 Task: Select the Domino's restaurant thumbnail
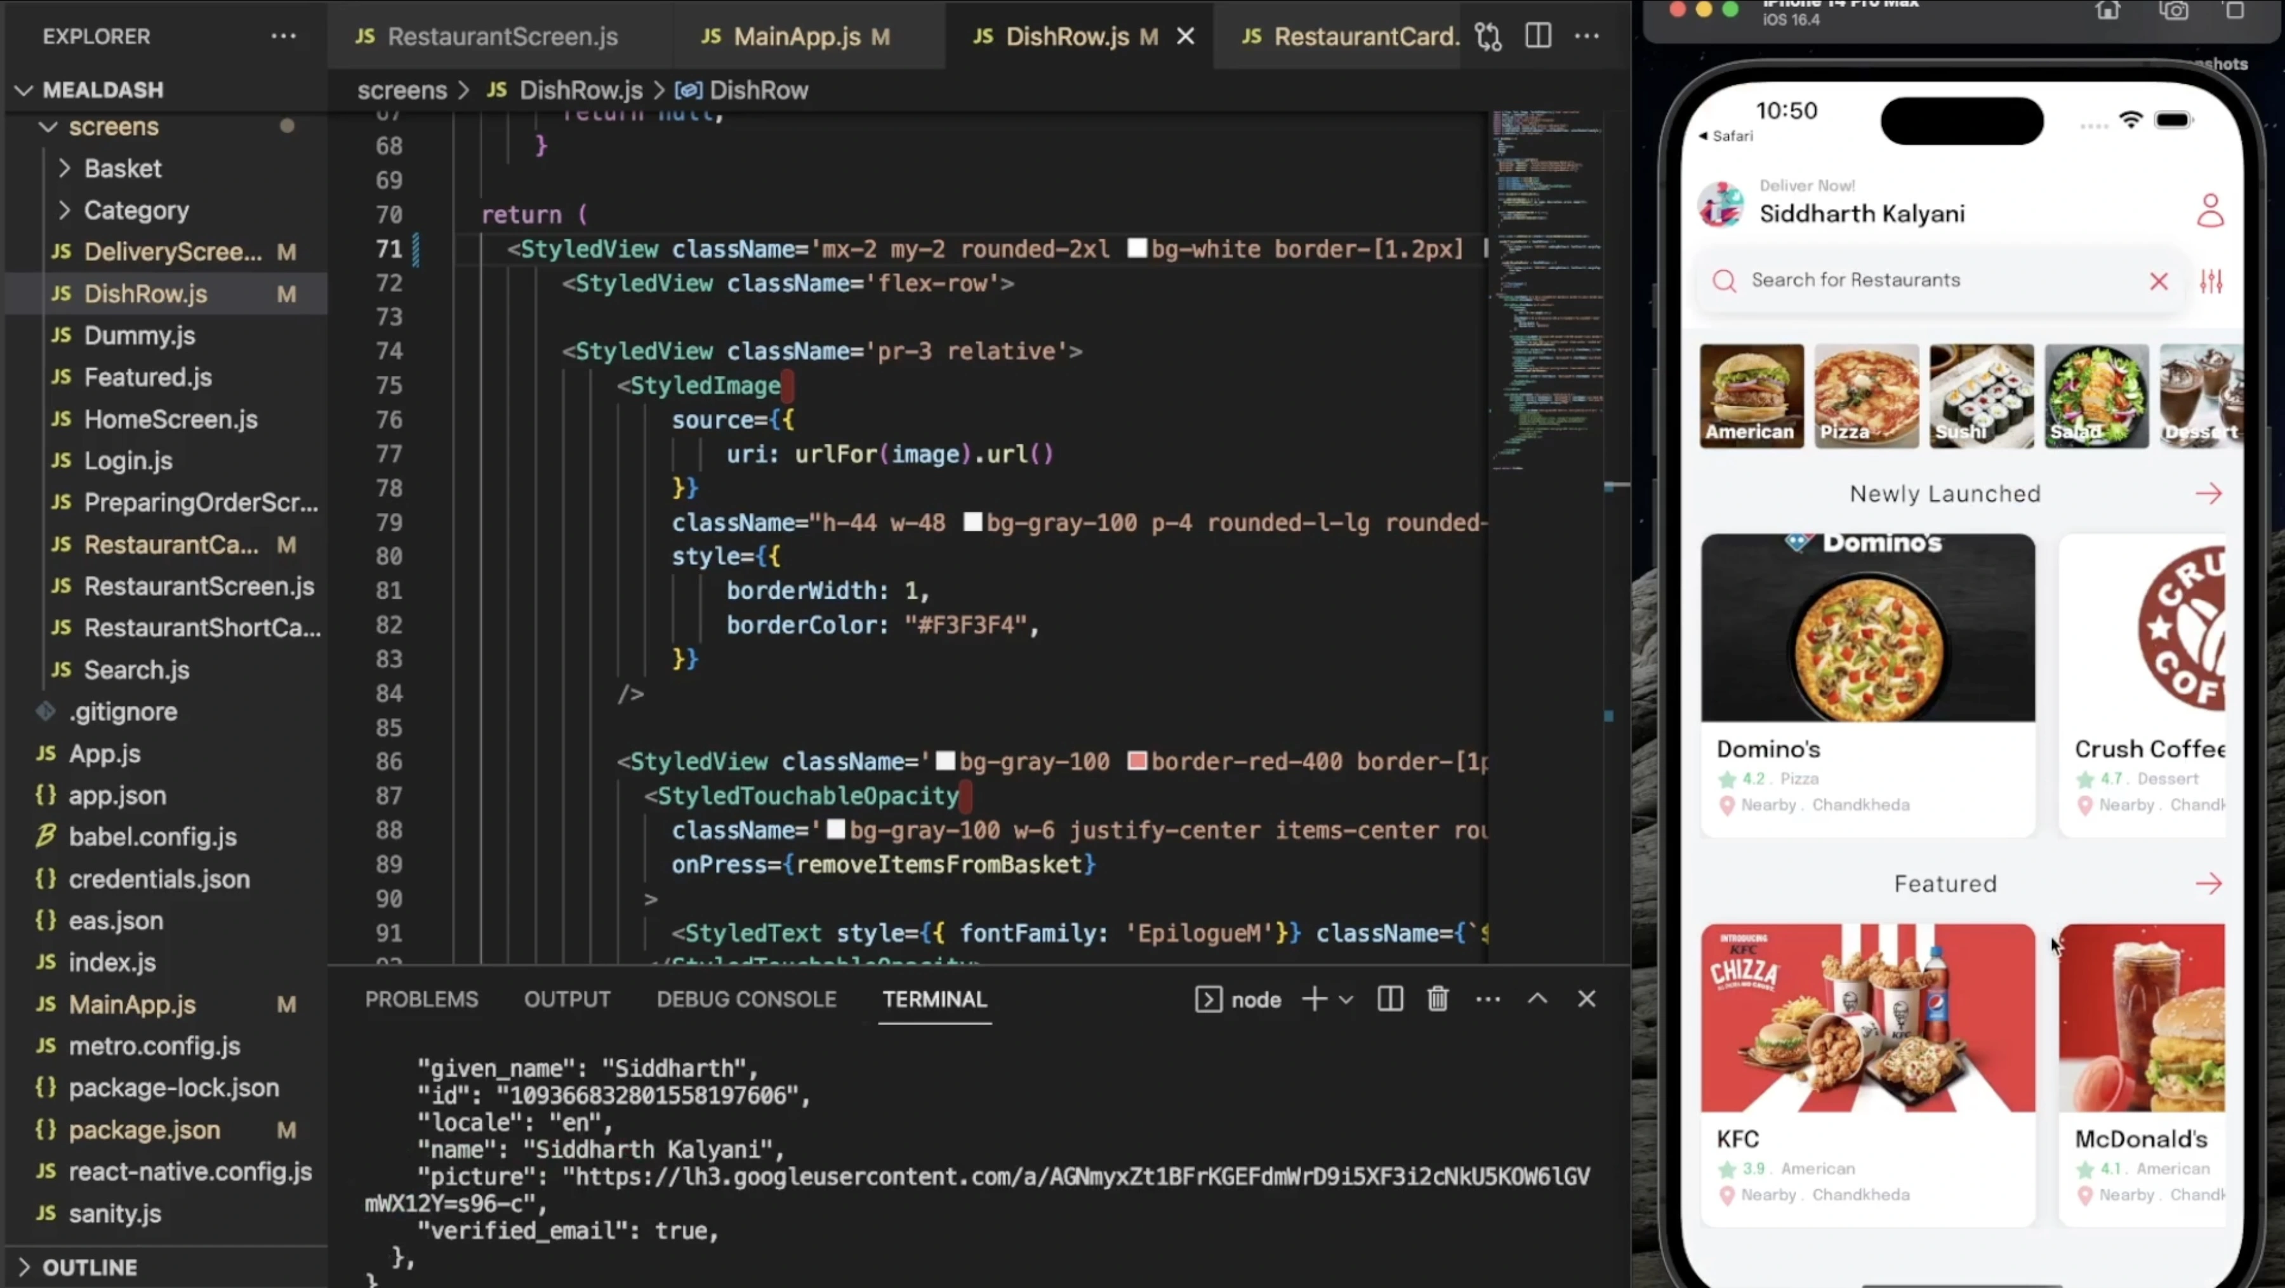1868,627
